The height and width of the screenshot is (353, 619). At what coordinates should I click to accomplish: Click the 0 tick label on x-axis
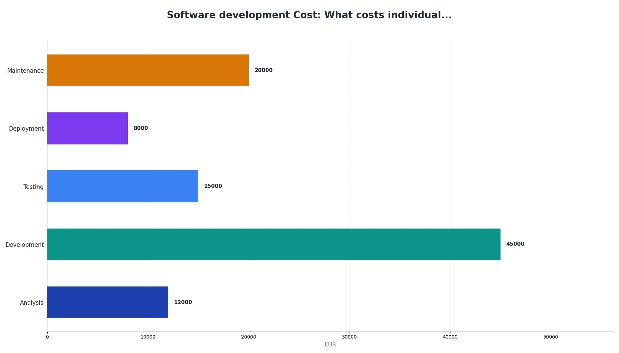47,337
